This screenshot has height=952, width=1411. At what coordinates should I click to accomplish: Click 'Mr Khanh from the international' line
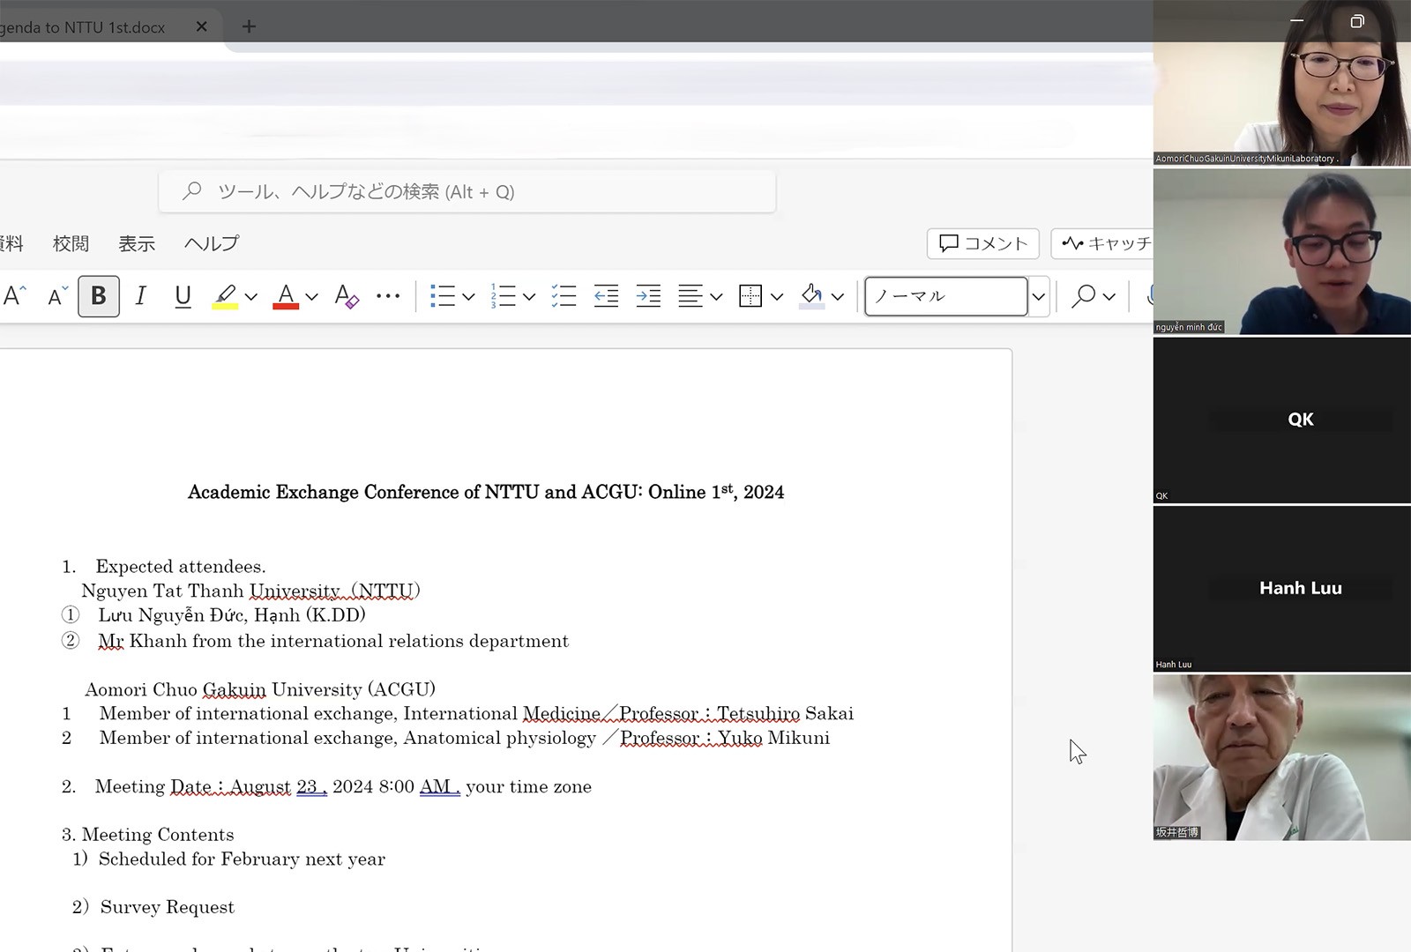pos(333,641)
